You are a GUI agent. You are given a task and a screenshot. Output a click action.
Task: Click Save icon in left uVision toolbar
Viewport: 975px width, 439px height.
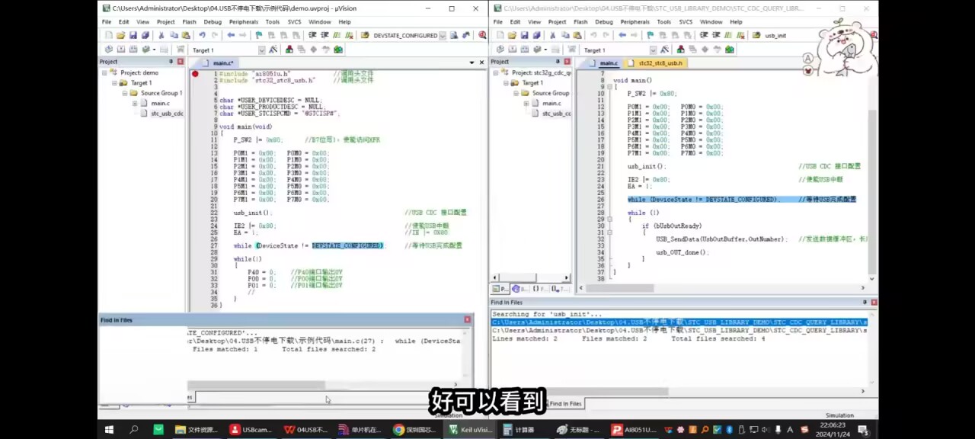tap(133, 36)
